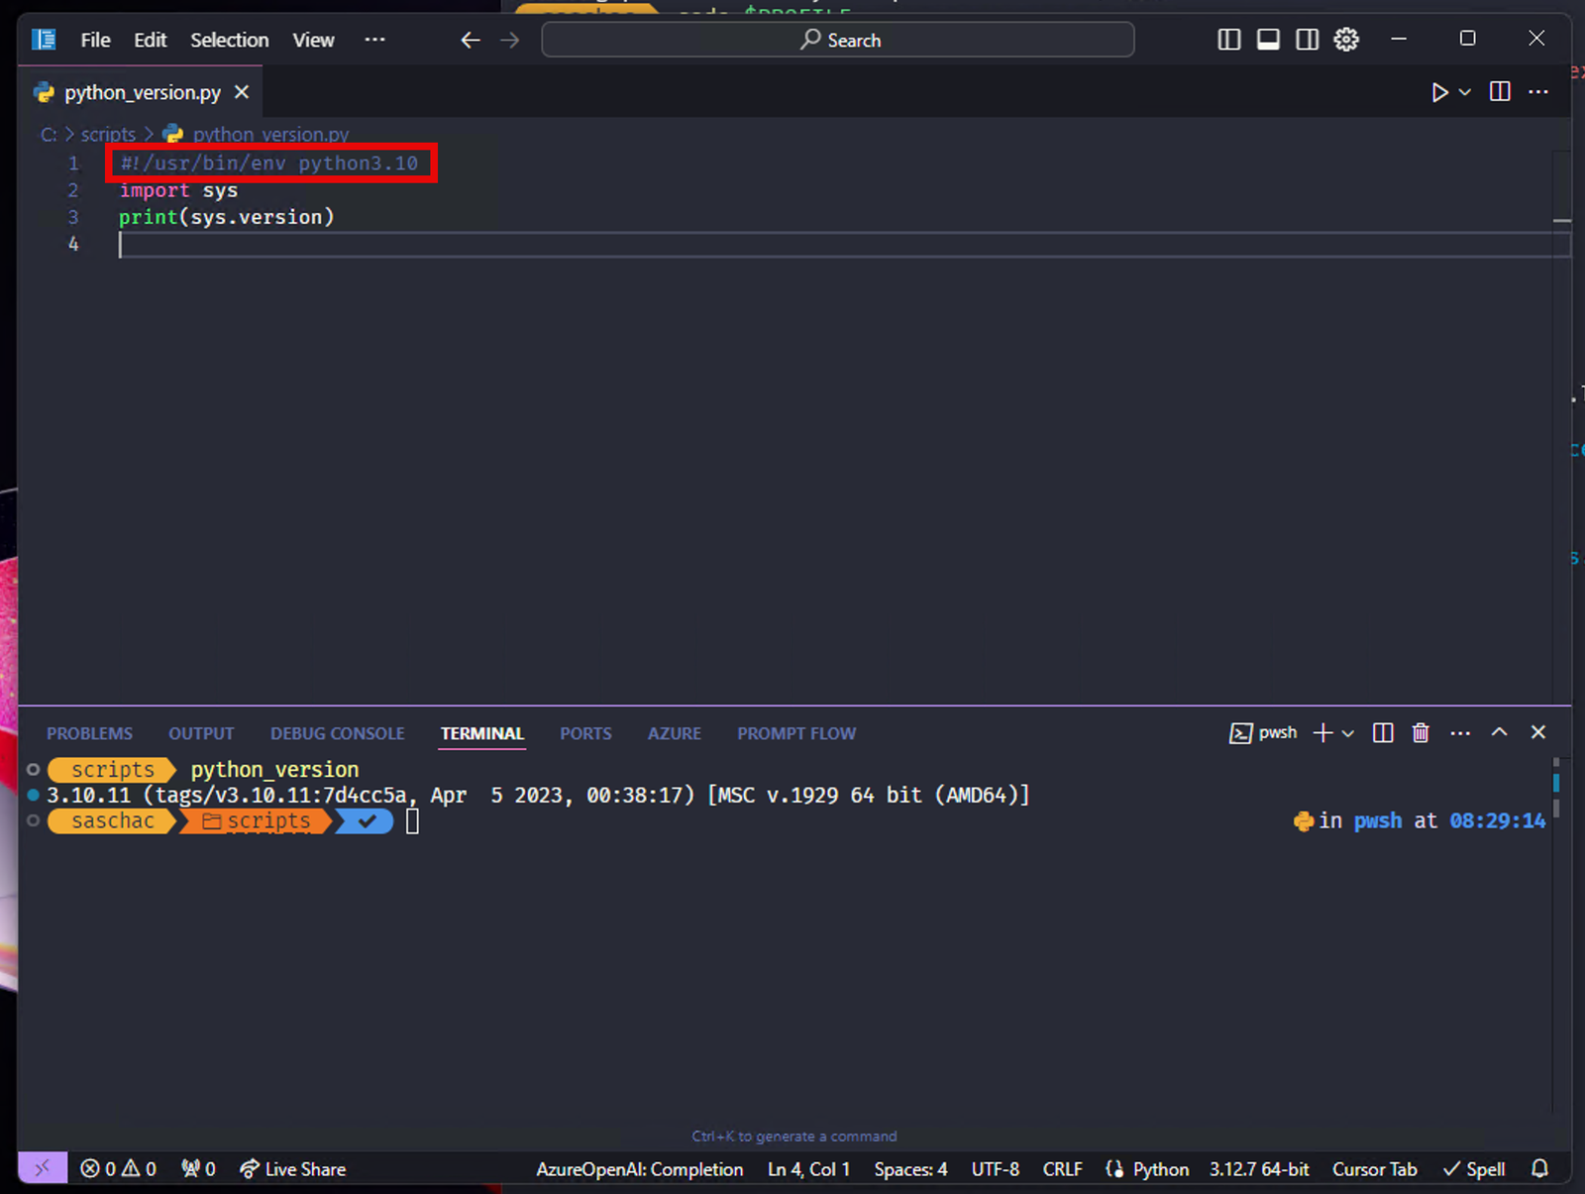
Task: Switch to the AZURE panel tab
Action: click(x=675, y=733)
